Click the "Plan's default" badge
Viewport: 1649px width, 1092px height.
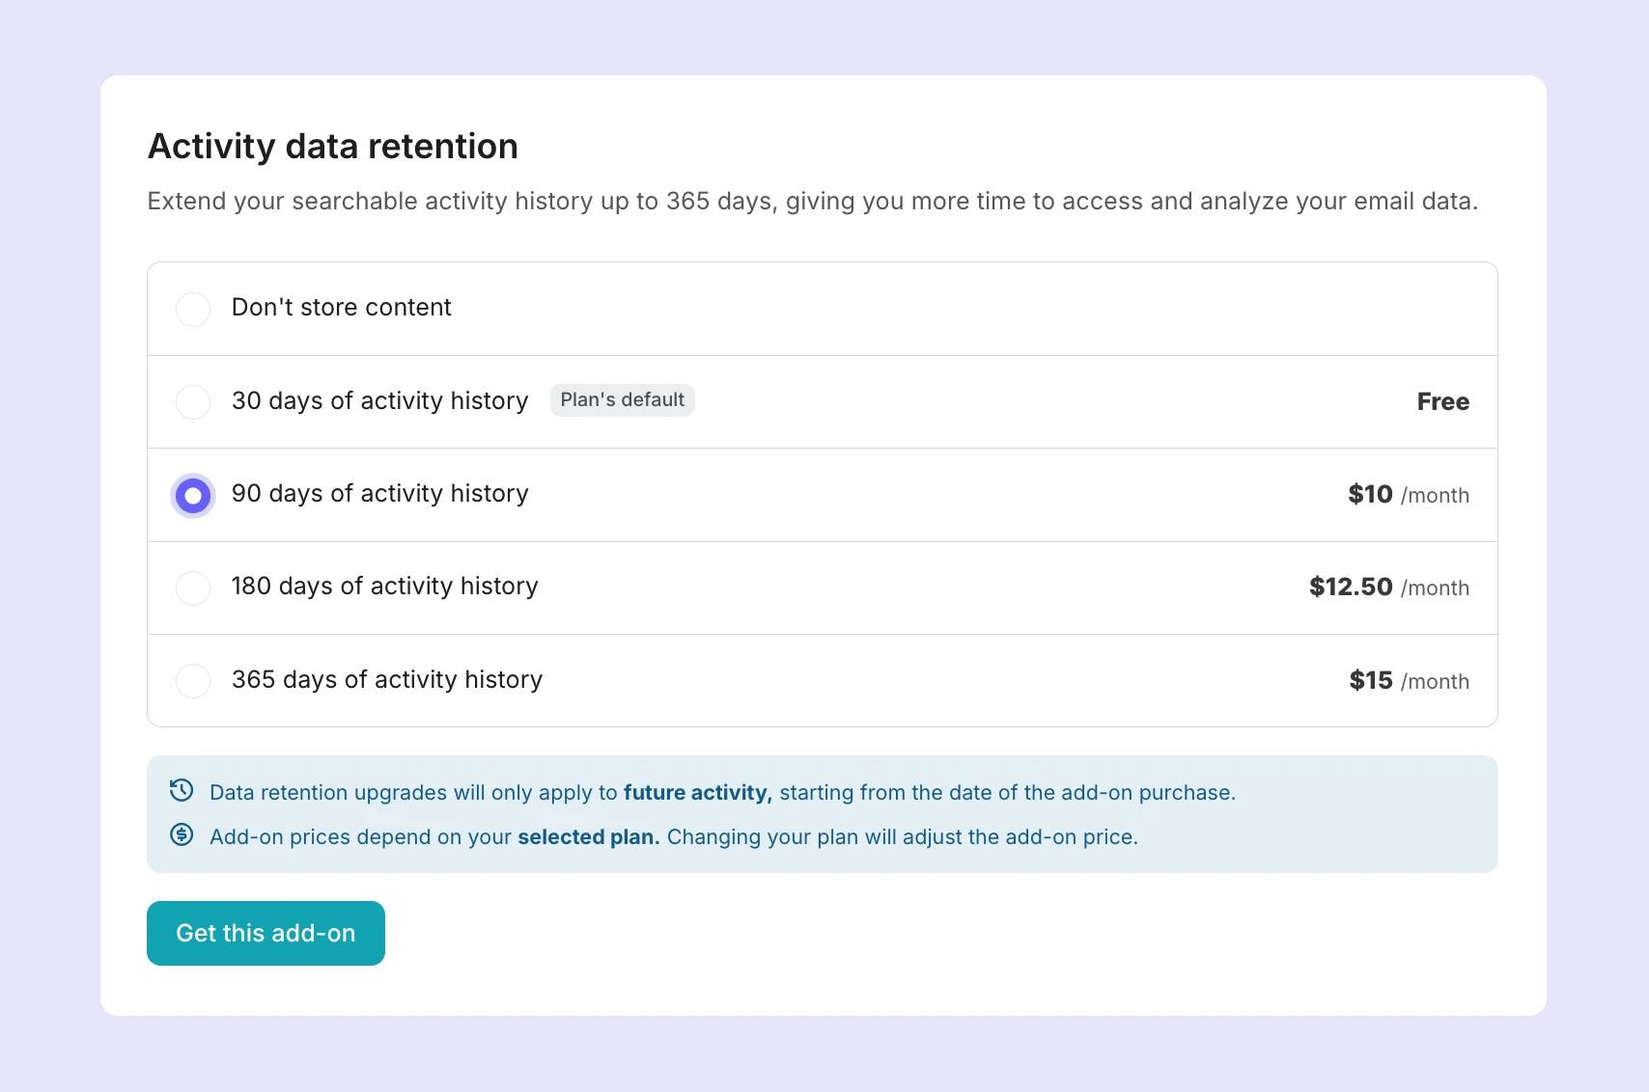[x=622, y=399]
